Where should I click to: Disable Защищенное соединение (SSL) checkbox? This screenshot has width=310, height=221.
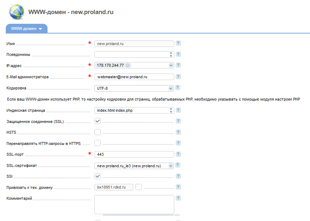[98, 121]
